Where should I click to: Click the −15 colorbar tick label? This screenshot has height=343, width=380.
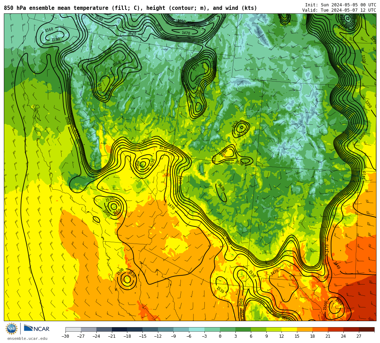[143, 336]
